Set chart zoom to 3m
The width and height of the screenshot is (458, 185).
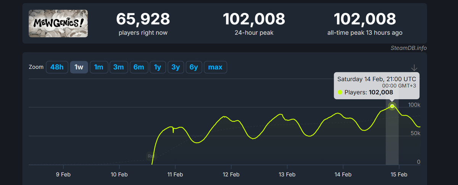pyautogui.click(x=119, y=67)
